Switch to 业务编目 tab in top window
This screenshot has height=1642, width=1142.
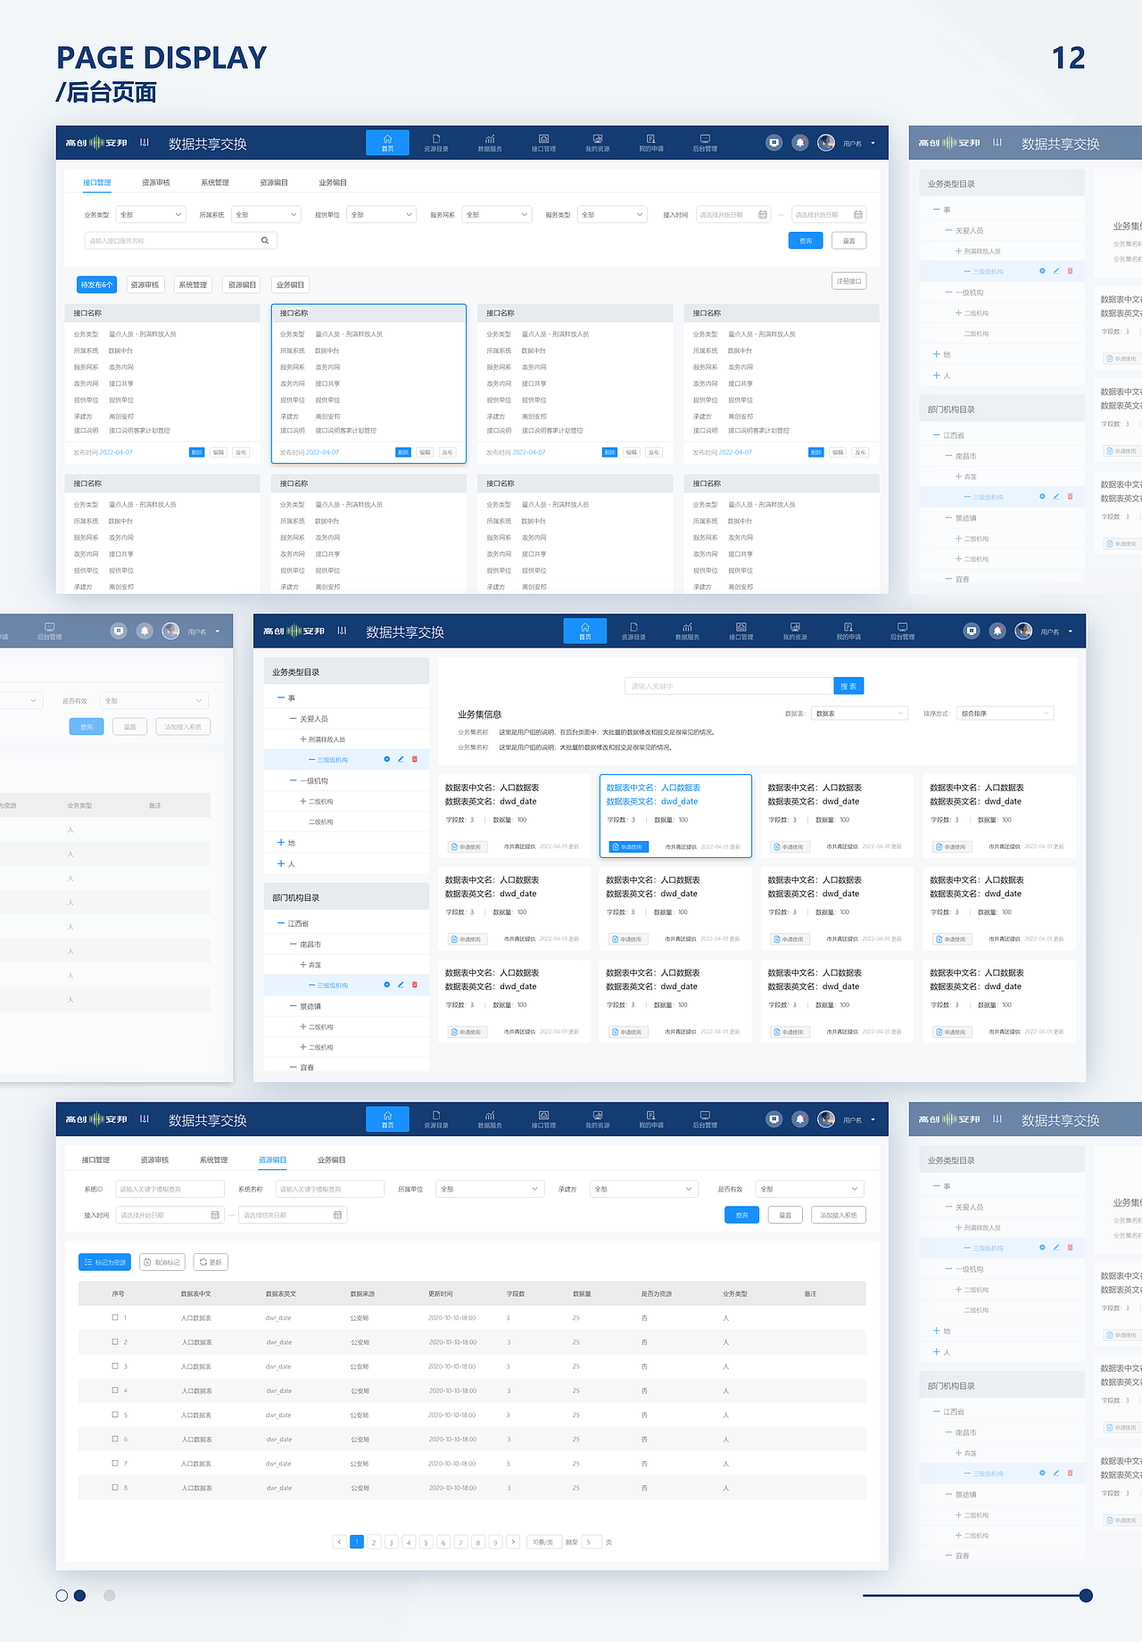tap(333, 183)
